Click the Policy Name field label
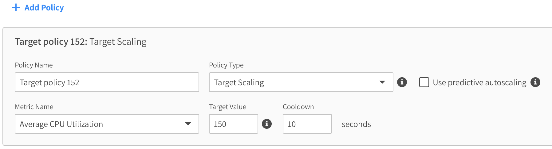 click(34, 65)
